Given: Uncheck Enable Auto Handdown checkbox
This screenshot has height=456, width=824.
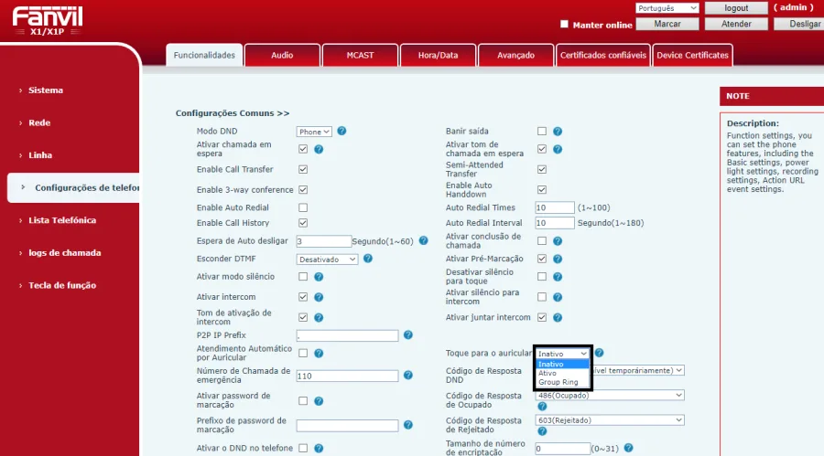Looking at the screenshot, I should pos(542,189).
